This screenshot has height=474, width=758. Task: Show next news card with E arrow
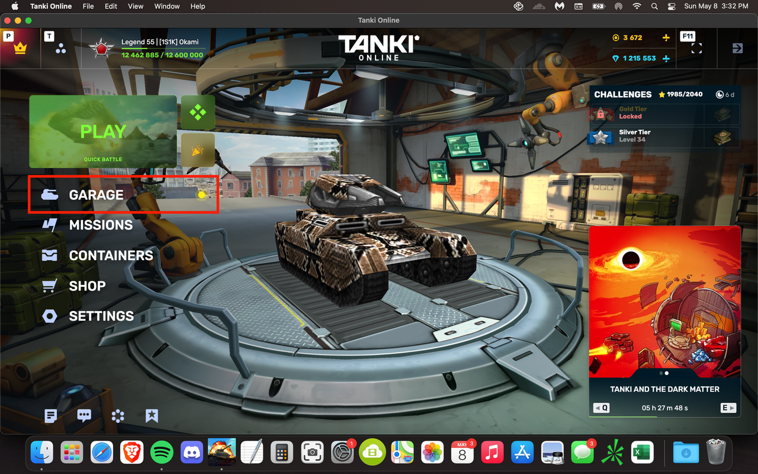[x=728, y=408]
